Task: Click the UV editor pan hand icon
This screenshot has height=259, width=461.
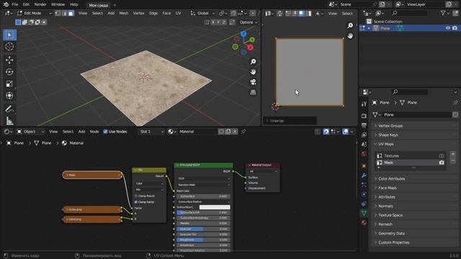Action: (350, 35)
